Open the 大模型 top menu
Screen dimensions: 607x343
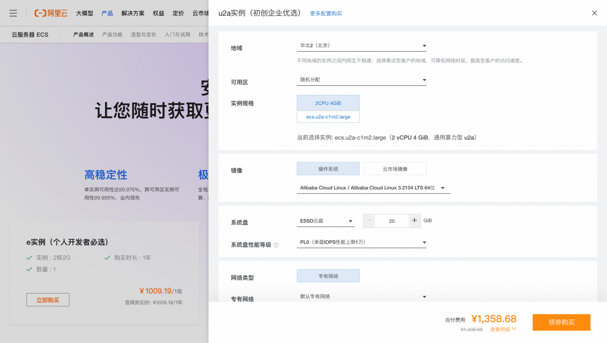tap(84, 13)
